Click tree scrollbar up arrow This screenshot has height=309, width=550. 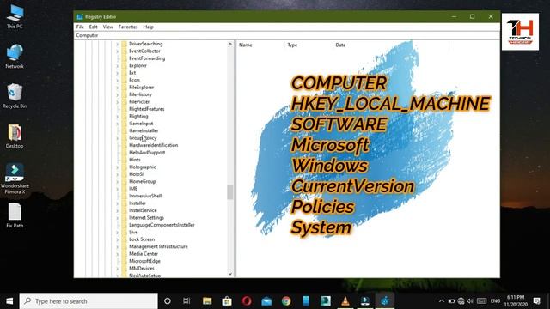pos(230,44)
